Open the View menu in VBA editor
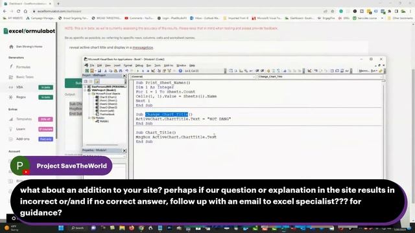 coord(108,65)
